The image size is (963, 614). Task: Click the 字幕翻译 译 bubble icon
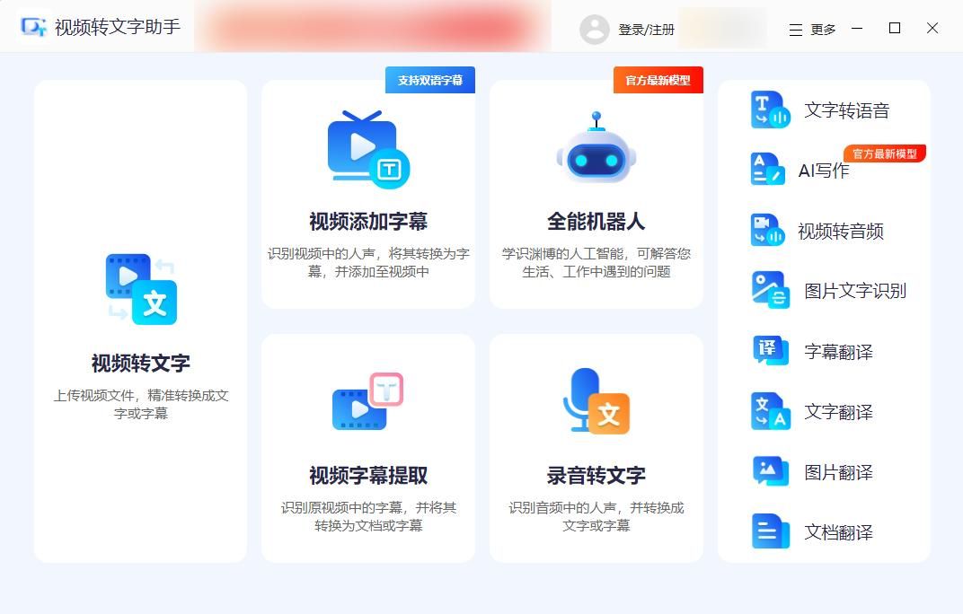[x=770, y=350]
